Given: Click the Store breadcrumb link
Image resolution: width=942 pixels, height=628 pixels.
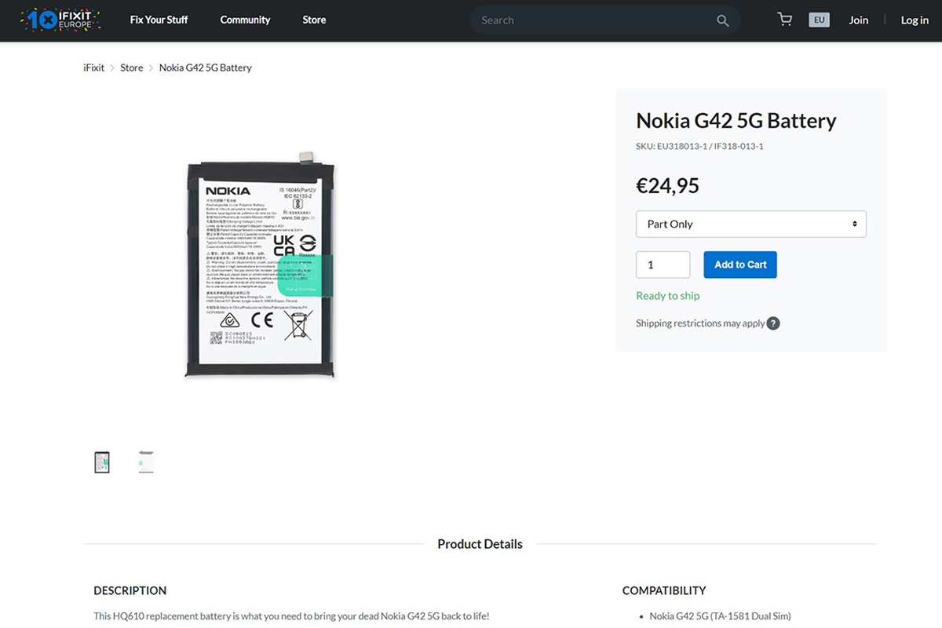Looking at the screenshot, I should click(132, 68).
